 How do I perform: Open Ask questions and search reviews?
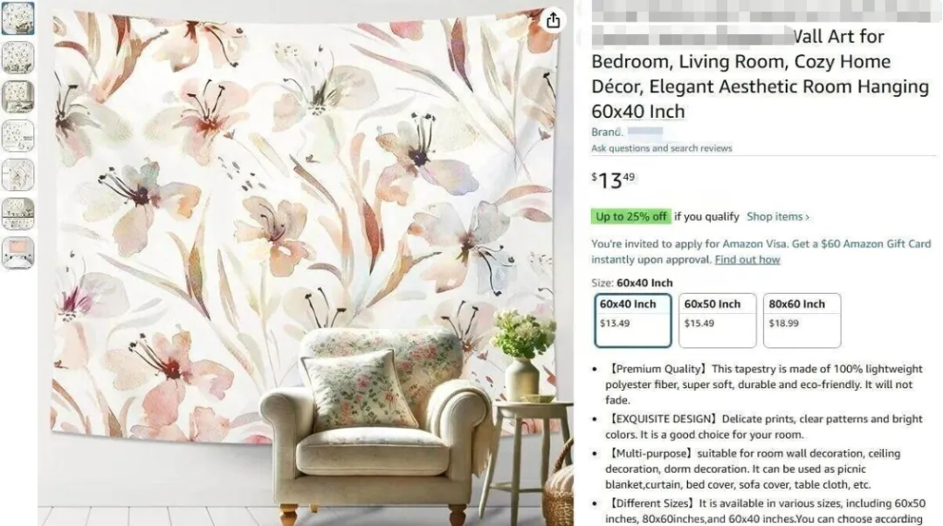tap(662, 148)
